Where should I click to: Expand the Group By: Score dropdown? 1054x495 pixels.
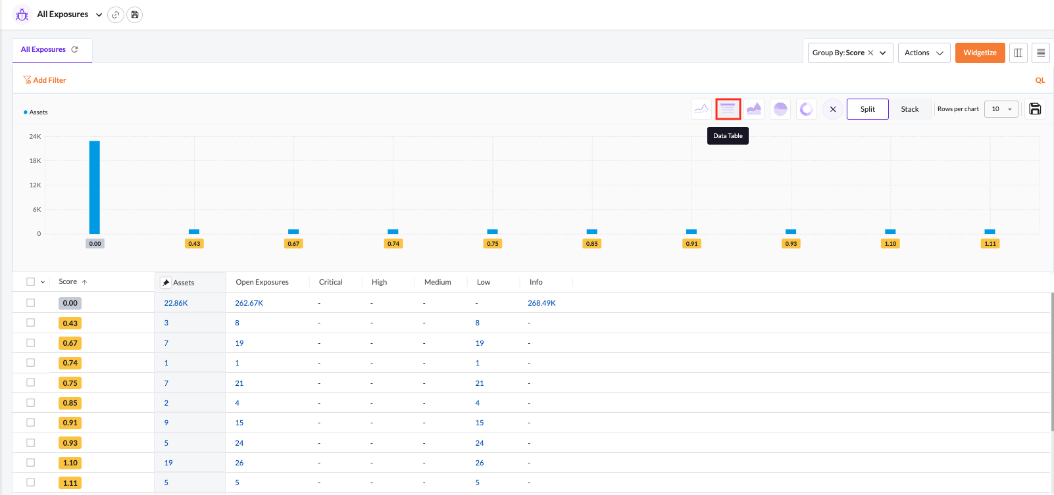click(x=883, y=53)
